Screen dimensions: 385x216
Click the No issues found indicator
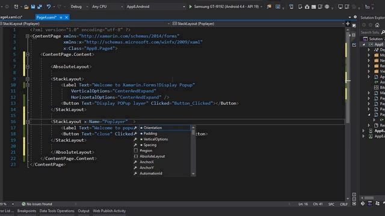[37, 204]
